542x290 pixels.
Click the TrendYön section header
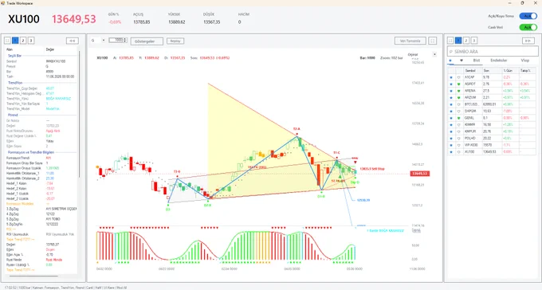15,83
